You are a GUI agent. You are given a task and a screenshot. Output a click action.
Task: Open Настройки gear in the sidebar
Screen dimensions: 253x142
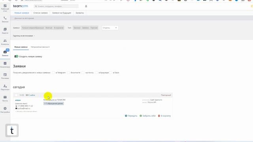(5, 110)
